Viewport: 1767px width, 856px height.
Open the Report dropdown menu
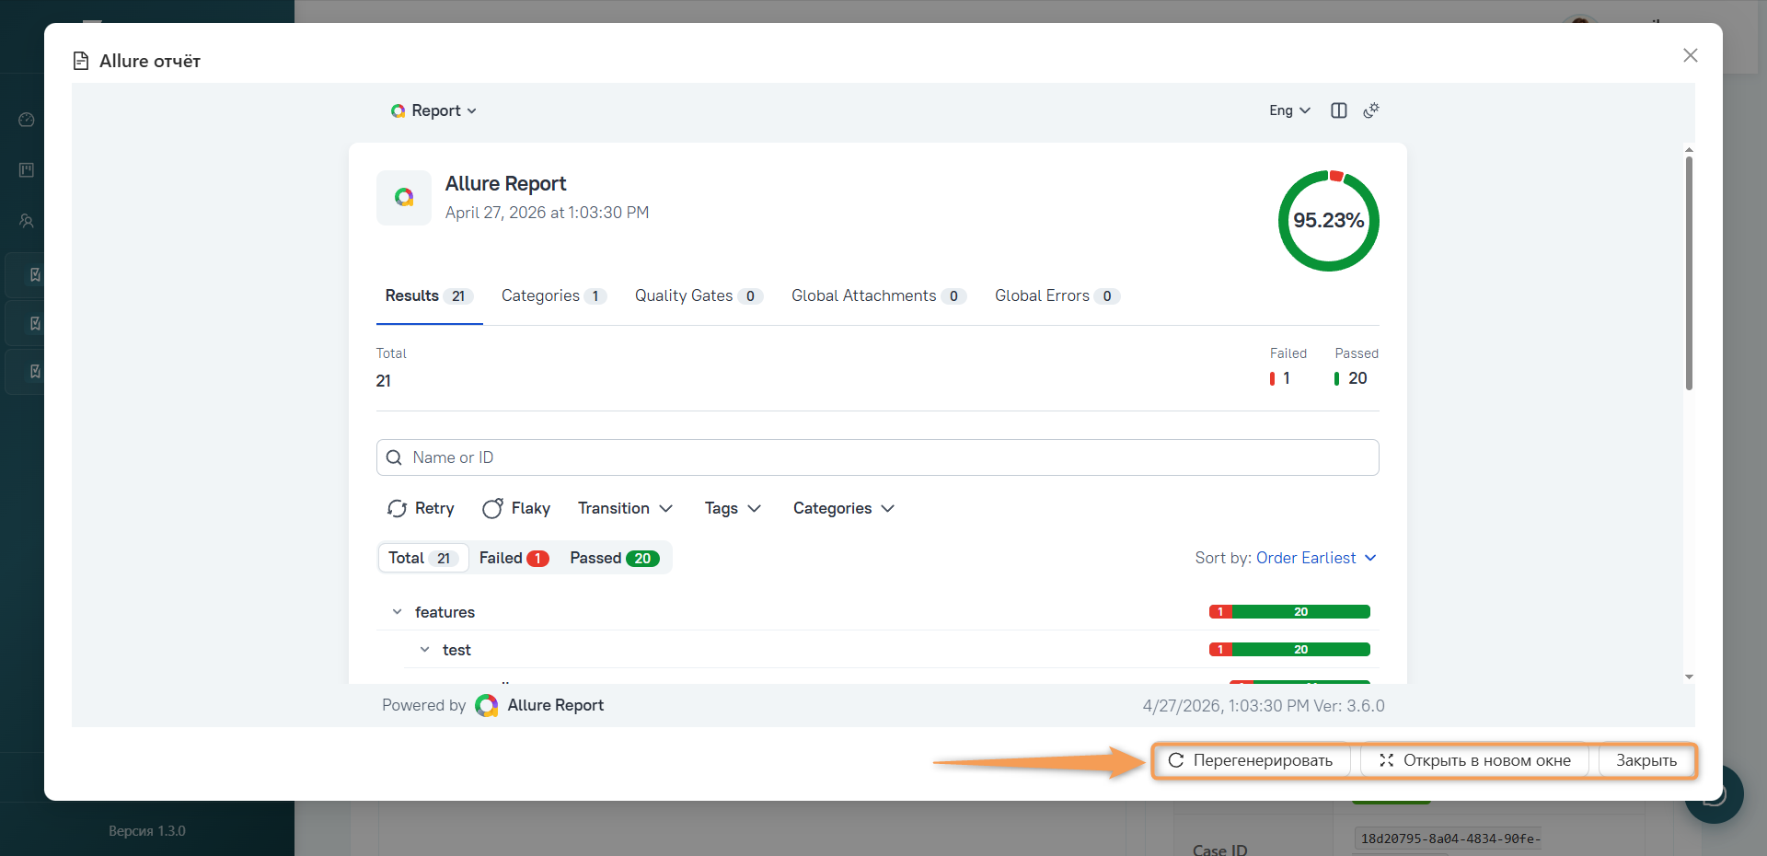click(x=433, y=110)
